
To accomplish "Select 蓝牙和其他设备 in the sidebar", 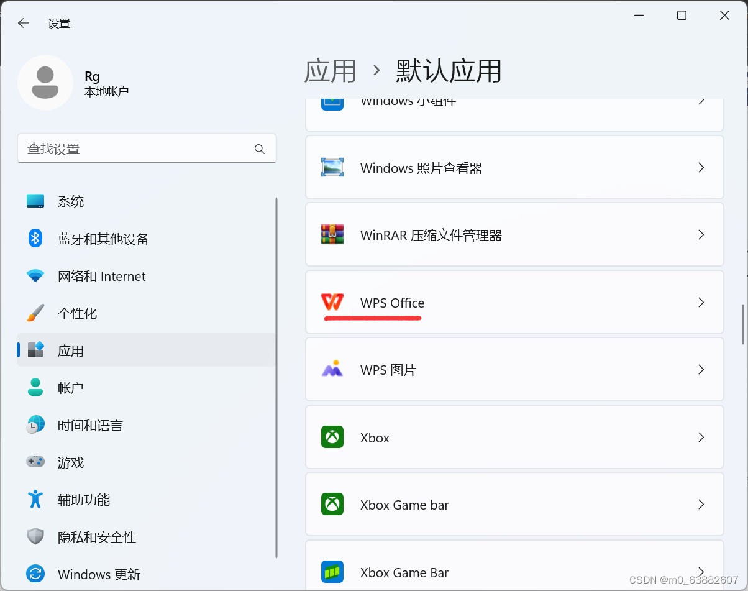I will [x=147, y=239].
